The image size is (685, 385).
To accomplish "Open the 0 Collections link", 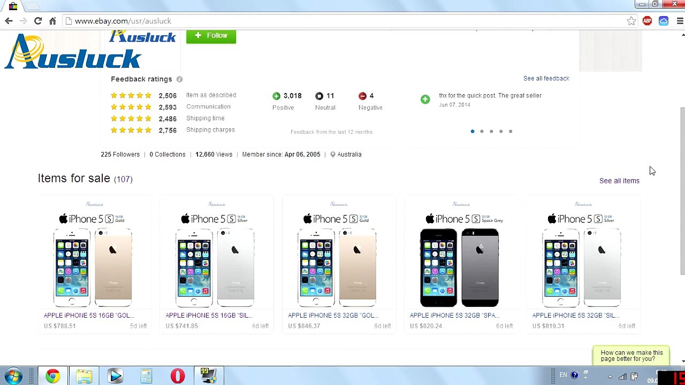I will [168, 155].
